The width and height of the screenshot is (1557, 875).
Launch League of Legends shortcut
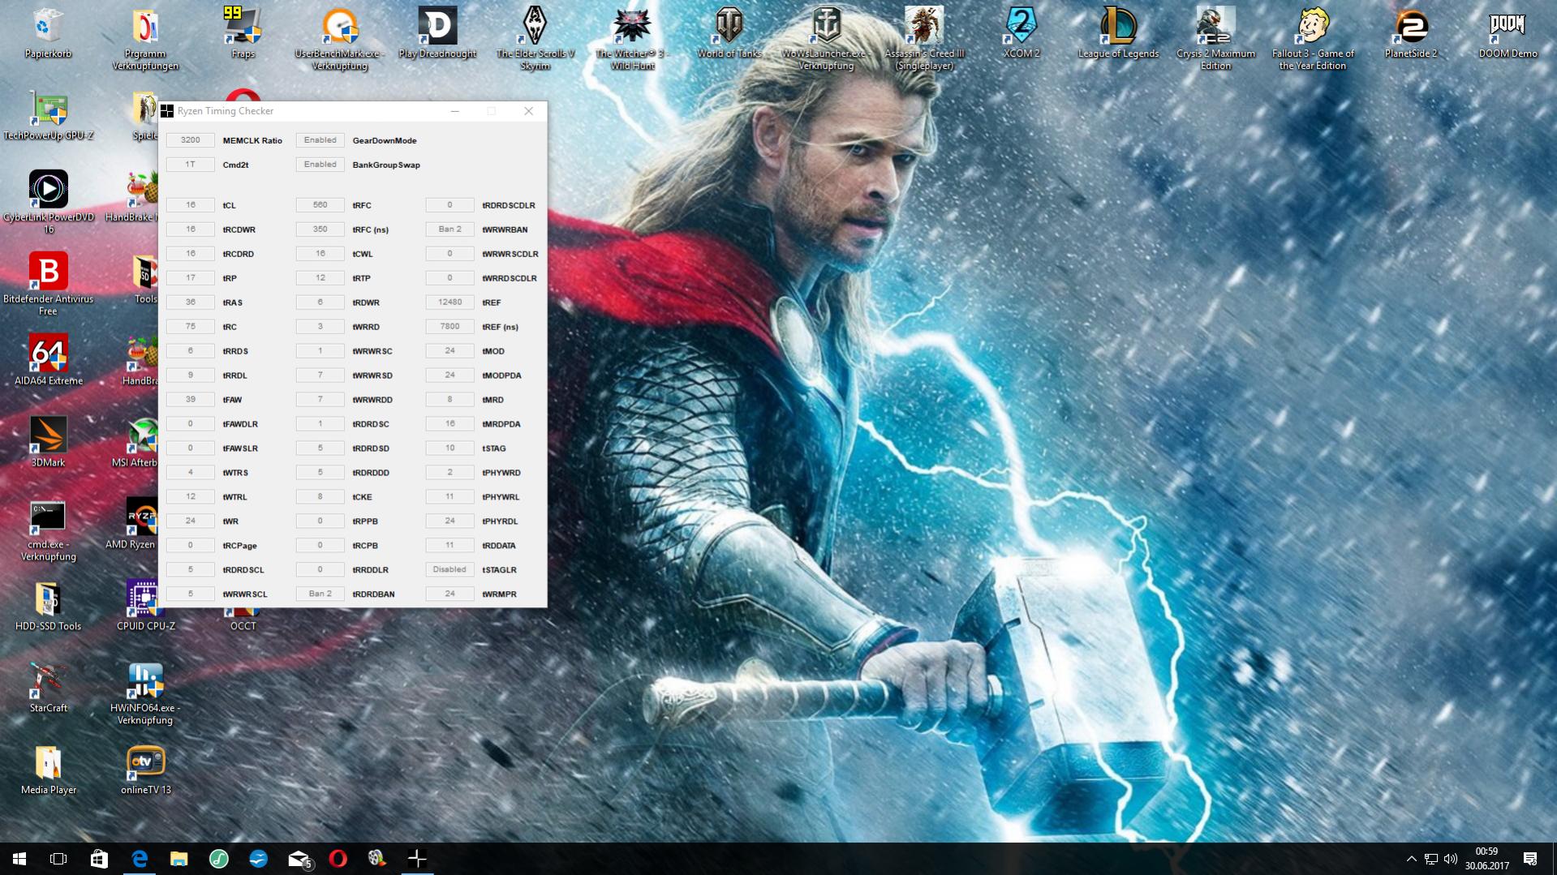(1118, 34)
